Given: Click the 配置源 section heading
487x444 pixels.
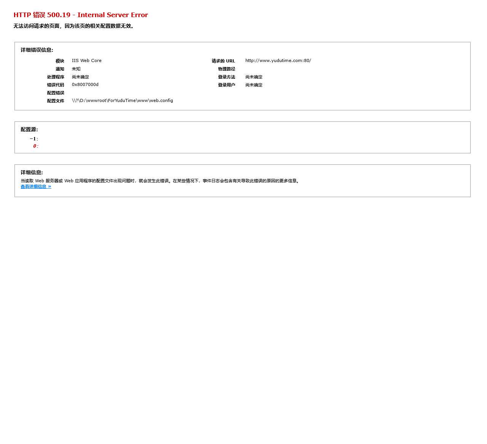Looking at the screenshot, I should coord(29,129).
